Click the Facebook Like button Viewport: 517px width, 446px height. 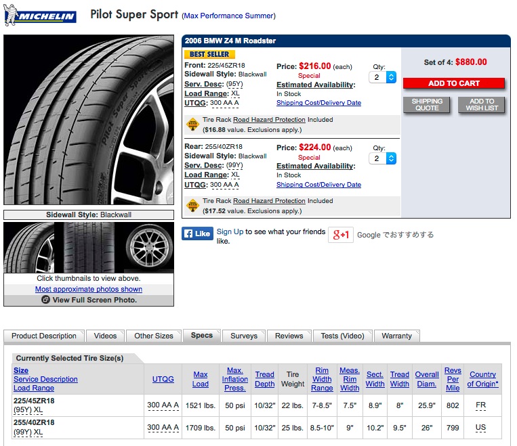pyautogui.click(x=197, y=233)
